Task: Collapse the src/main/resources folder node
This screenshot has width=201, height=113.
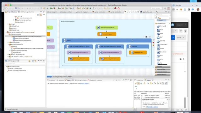Action: 8,45
